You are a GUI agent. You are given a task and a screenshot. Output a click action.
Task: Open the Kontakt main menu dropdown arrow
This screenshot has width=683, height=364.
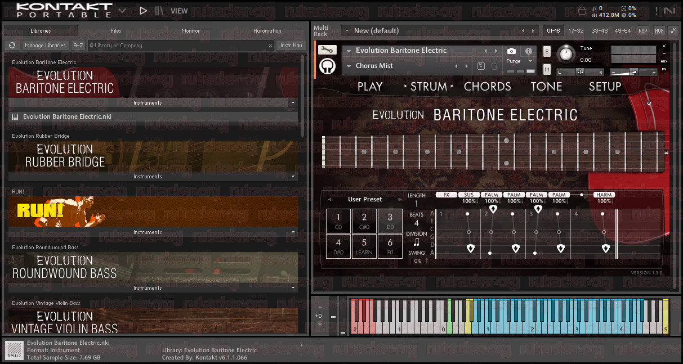pyautogui.click(x=122, y=10)
